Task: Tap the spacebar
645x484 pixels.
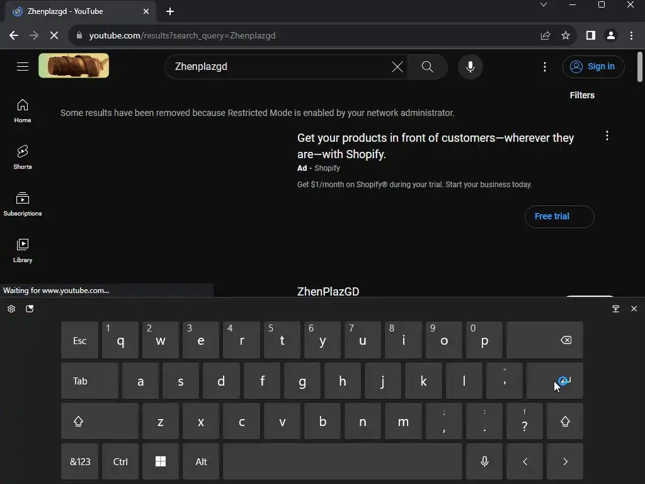Action: click(342, 461)
